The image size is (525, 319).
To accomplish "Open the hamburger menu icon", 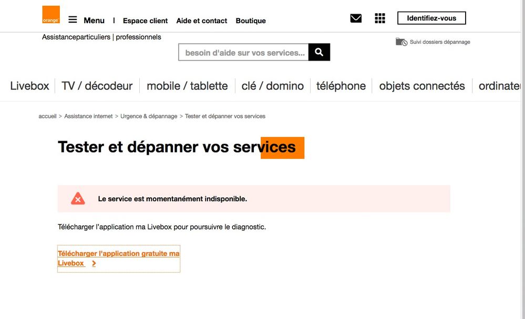I will [x=73, y=19].
